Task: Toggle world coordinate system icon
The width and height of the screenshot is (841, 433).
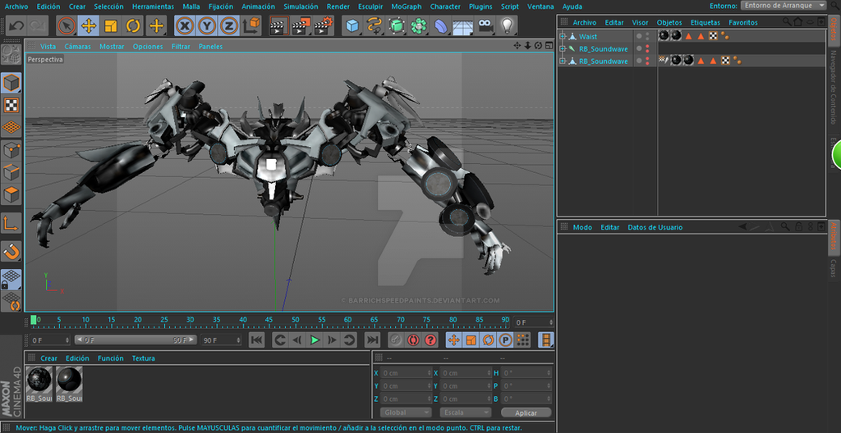Action: click(x=251, y=25)
